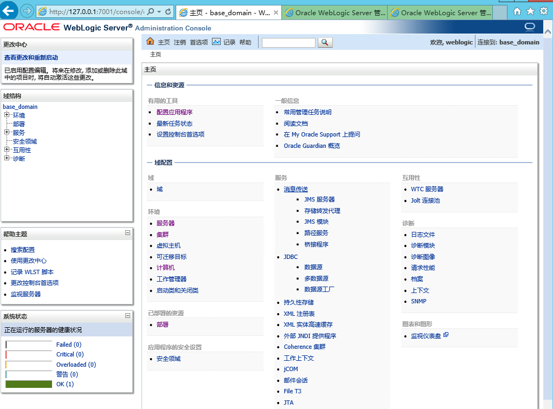
Task: Open the 配置应用程序 link
Action: [x=175, y=112]
